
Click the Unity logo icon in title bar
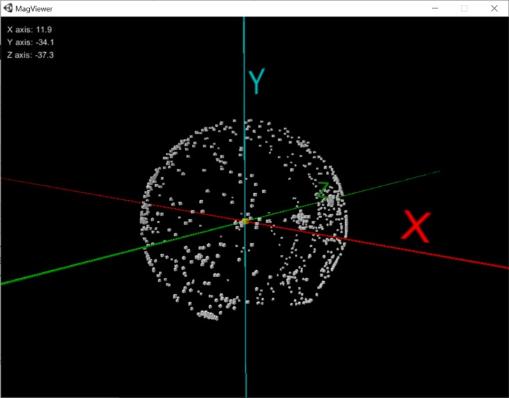[x=8, y=8]
